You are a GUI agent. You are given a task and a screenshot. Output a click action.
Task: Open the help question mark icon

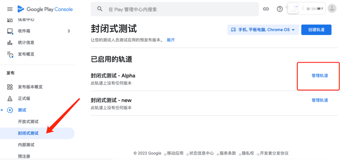tap(280, 9)
